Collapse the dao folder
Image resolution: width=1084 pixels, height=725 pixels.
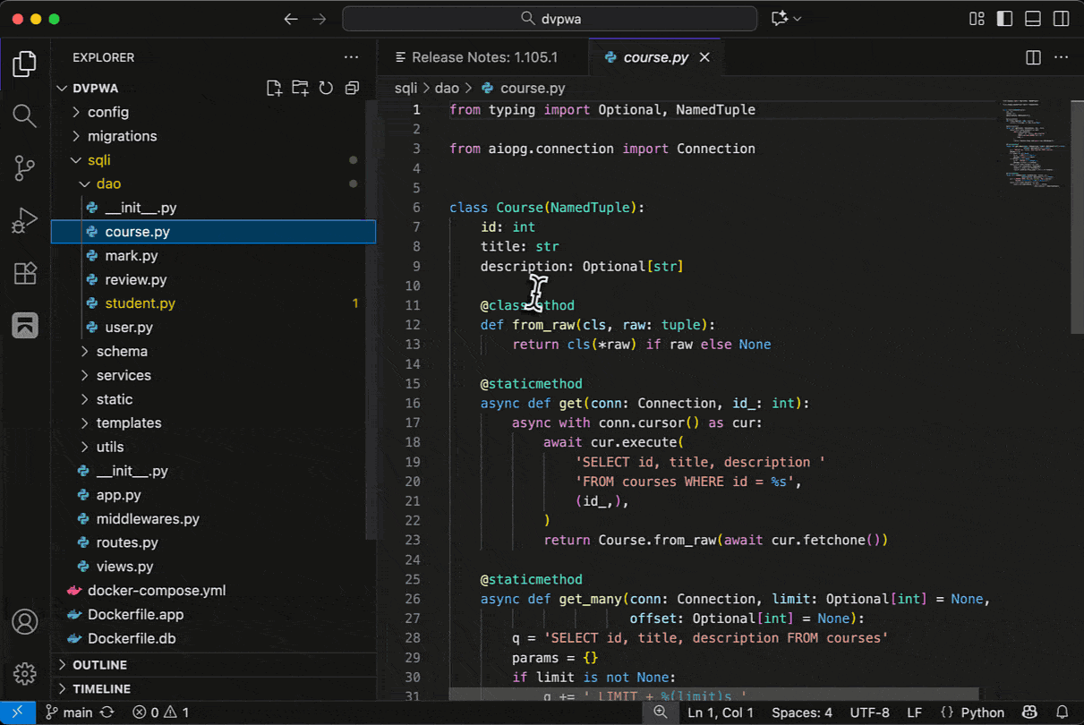point(107,183)
